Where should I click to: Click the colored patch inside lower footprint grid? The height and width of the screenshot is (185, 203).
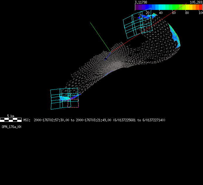click(x=65, y=98)
